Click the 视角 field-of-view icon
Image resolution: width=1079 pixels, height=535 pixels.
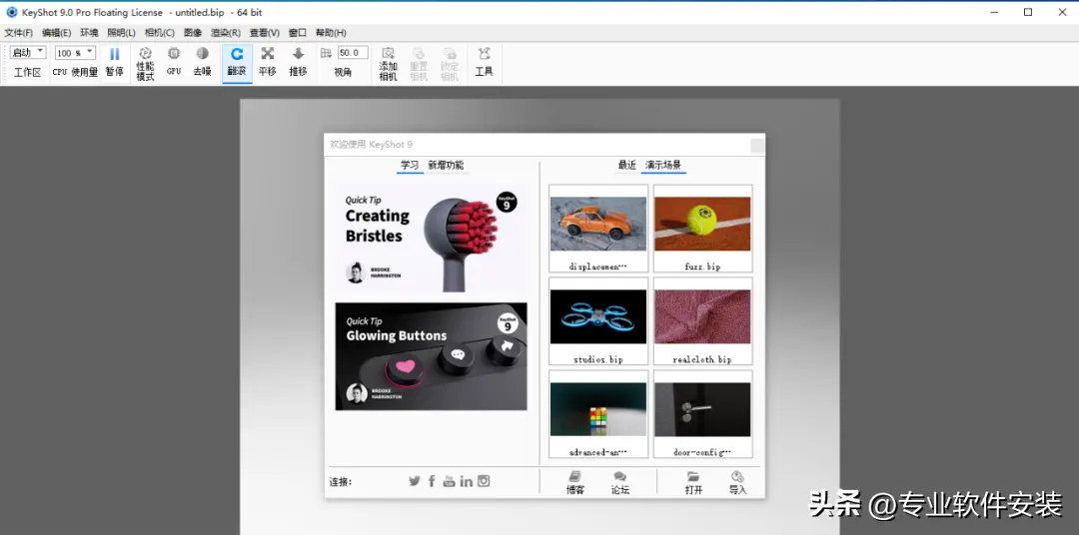pyautogui.click(x=326, y=53)
